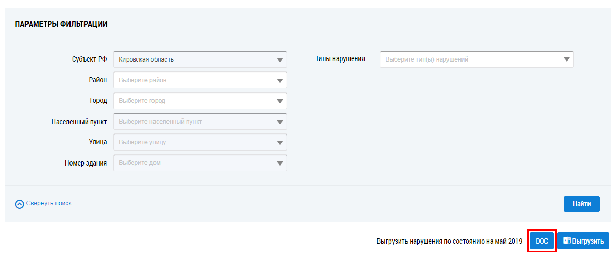Expand the Город dropdown arrow
The height and width of the screenshot is (255, 616).
pyautogui.click(x=280, y=101)
